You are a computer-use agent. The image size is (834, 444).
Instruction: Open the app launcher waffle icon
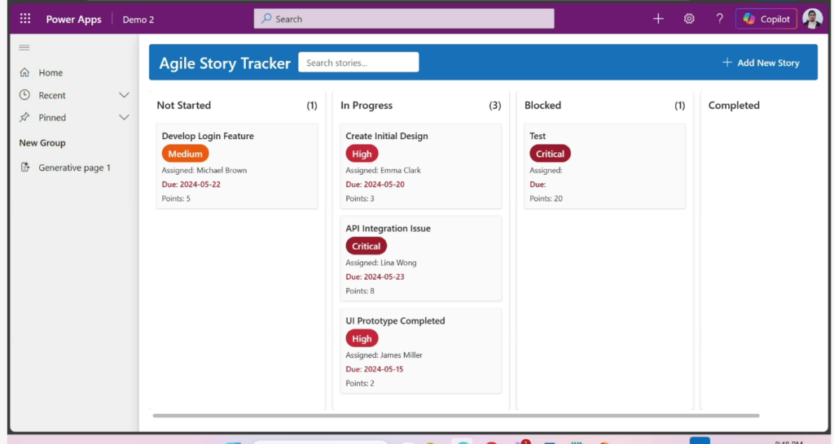pos(25,19)
